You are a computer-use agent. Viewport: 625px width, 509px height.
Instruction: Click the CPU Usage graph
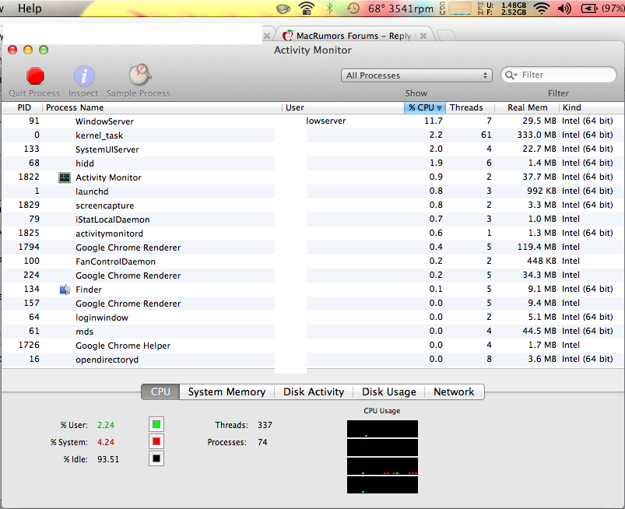pos(382,457)
